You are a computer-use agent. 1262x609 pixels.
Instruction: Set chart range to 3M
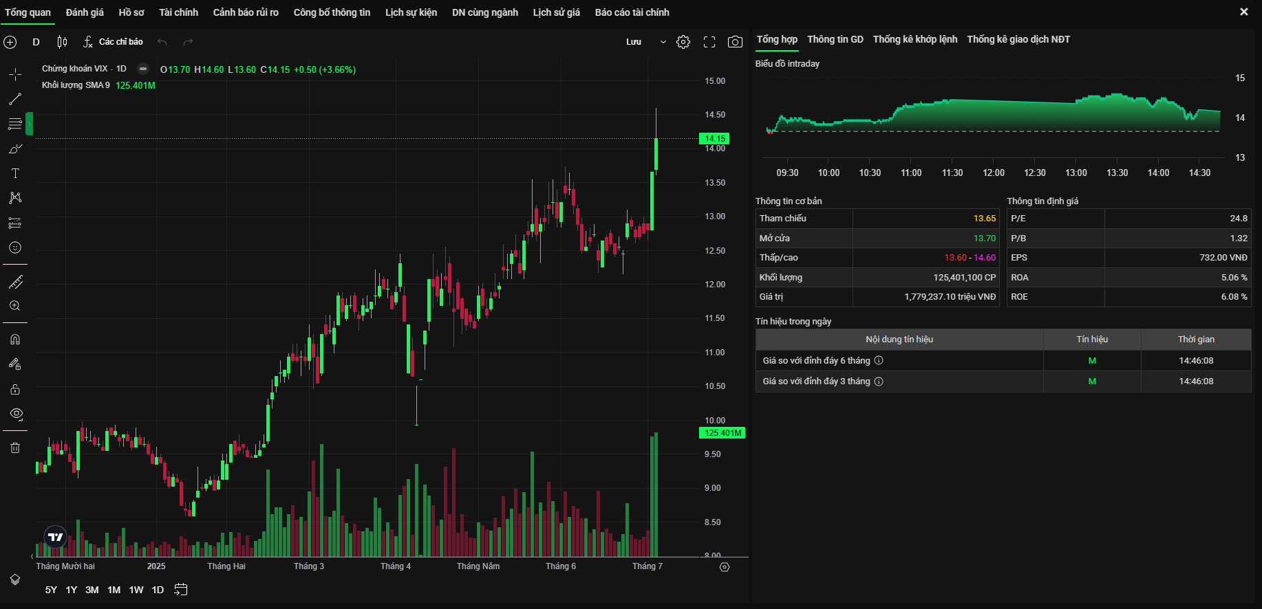pyautogui.click(x=92, y=590)
